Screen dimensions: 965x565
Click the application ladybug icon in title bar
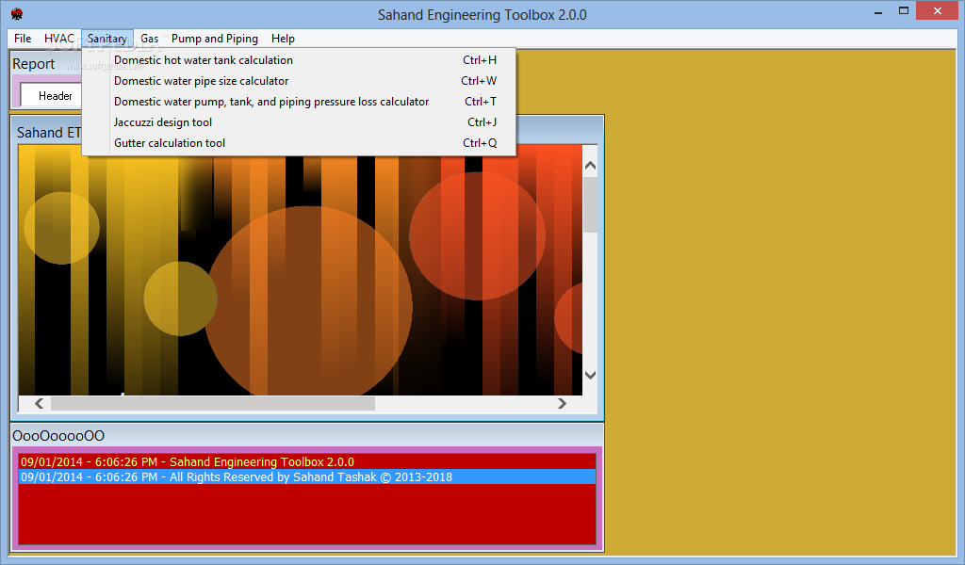tap(17, 14)
